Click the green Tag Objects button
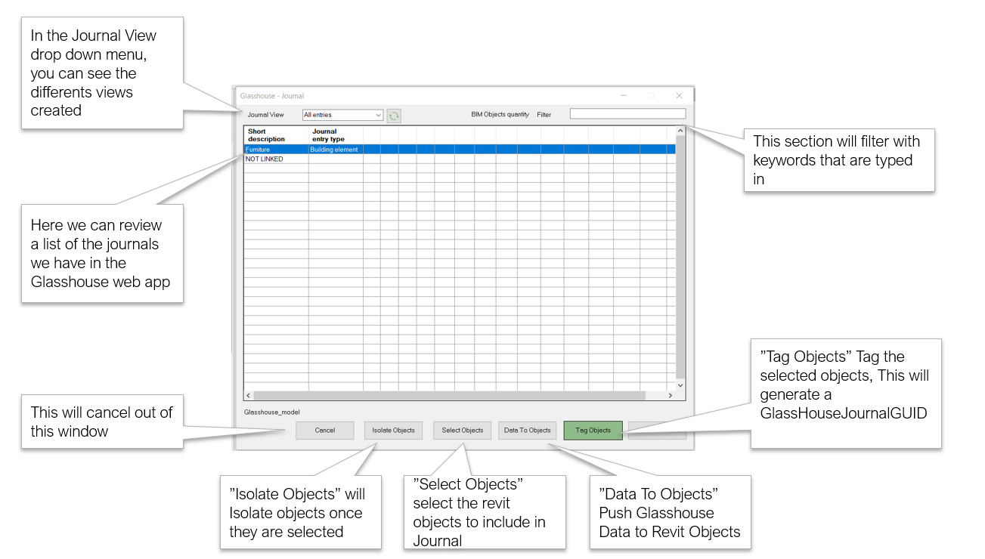This screenshot has width=985, height=559. (593, 431)
